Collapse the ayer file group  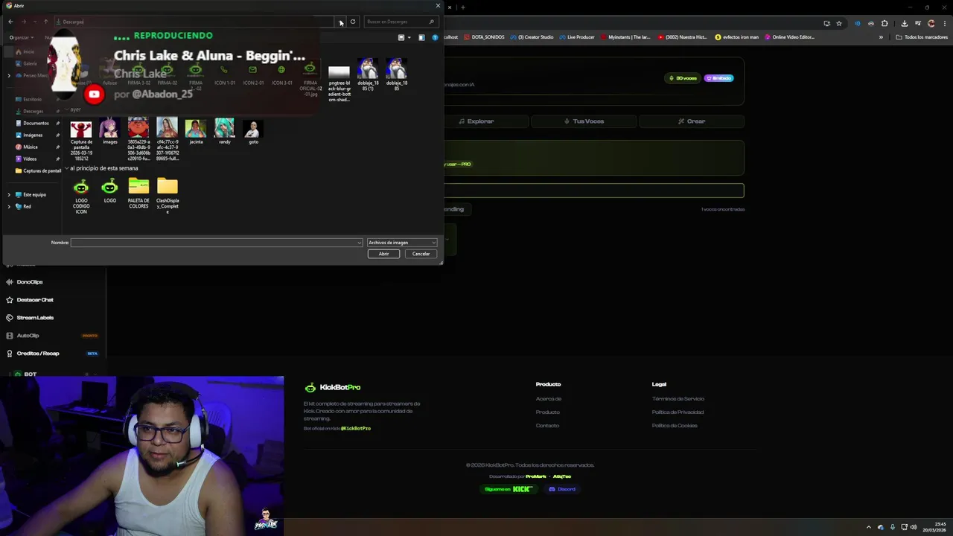[67, 109]
